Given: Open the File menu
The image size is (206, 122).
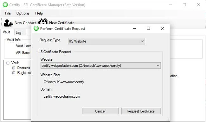Looking at the screenshot, I should (8, 13).
